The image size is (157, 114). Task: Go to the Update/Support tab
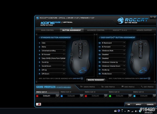tap(144, 30)
